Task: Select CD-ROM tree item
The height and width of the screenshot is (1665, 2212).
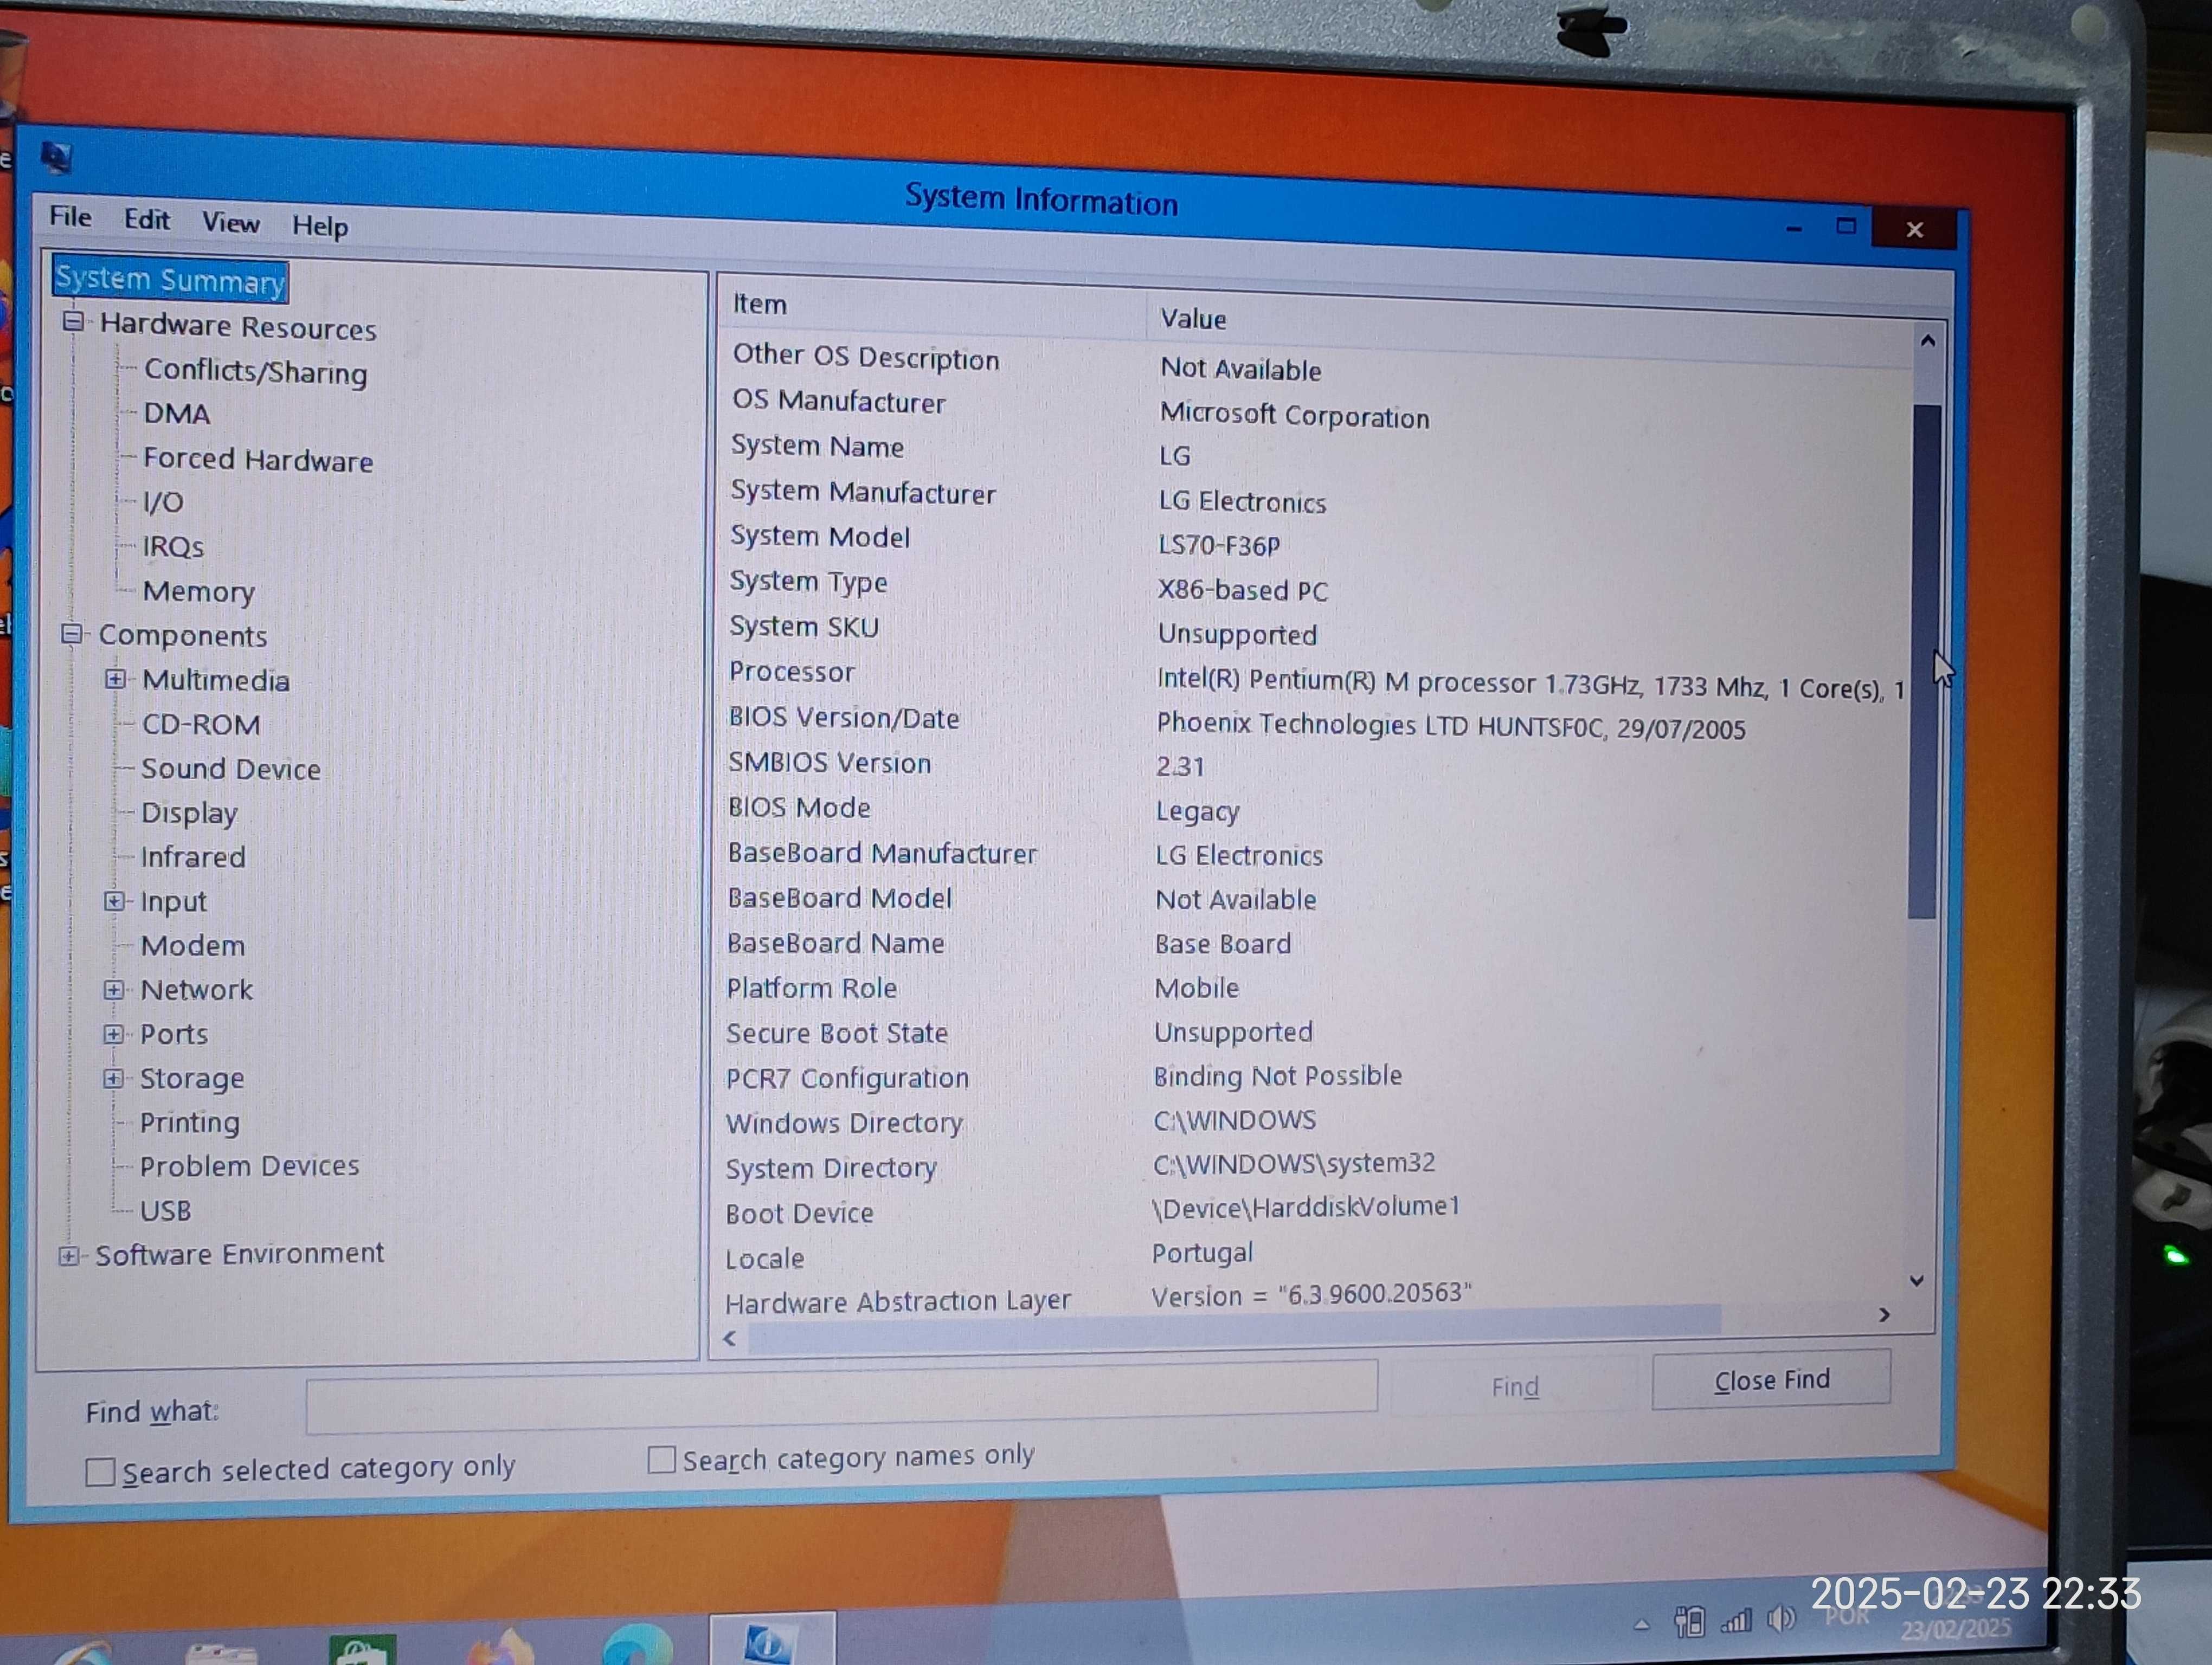Action: point(201,725)
